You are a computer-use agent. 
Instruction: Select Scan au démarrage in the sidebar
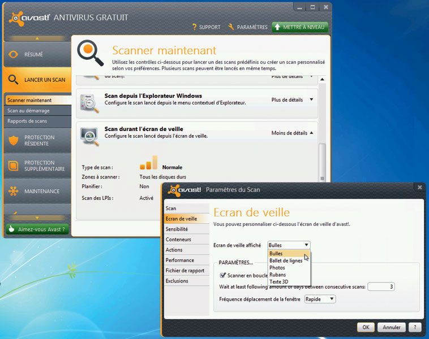(38, 110)
